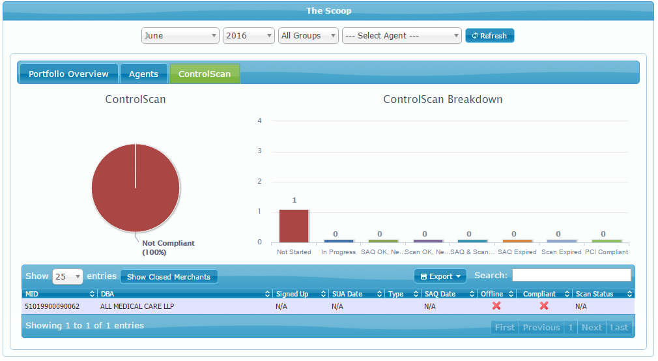Click the Refresh button
658x361 pixels.
(x=489, y=36)
